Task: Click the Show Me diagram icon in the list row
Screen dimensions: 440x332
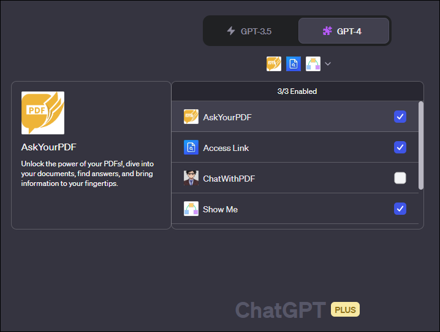Action: tap(191, 209)
